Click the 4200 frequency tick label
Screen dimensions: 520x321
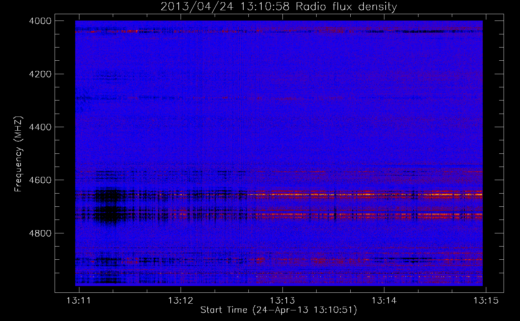[40, 74]
